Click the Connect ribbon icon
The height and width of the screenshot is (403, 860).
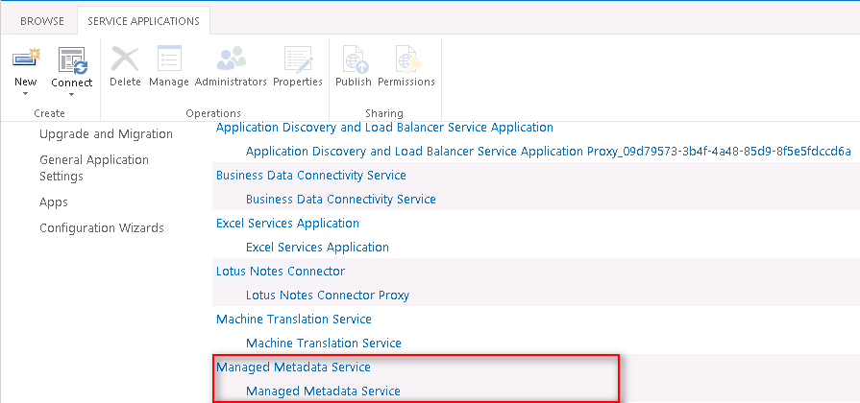click(x=72, y=59)
